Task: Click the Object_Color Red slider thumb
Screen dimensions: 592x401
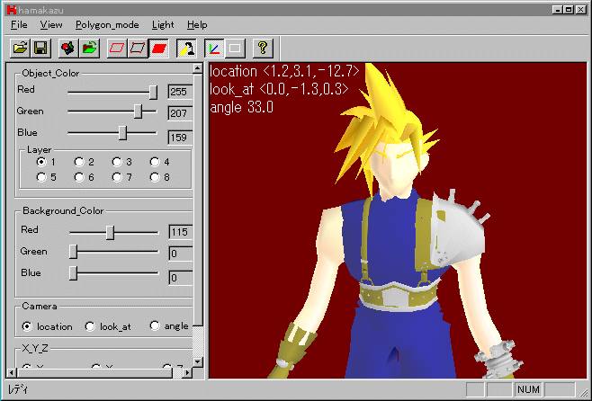Action: [153, 92]
